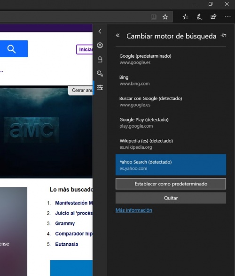235x276 pixels.
Task: Go back with double chevron arrow
Action: [x=117, y=36]
